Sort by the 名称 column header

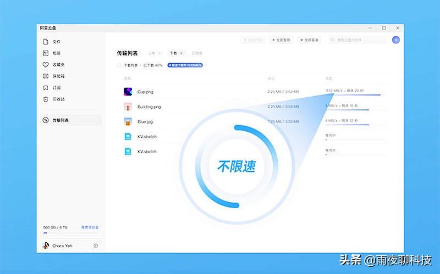click(128, 79)
